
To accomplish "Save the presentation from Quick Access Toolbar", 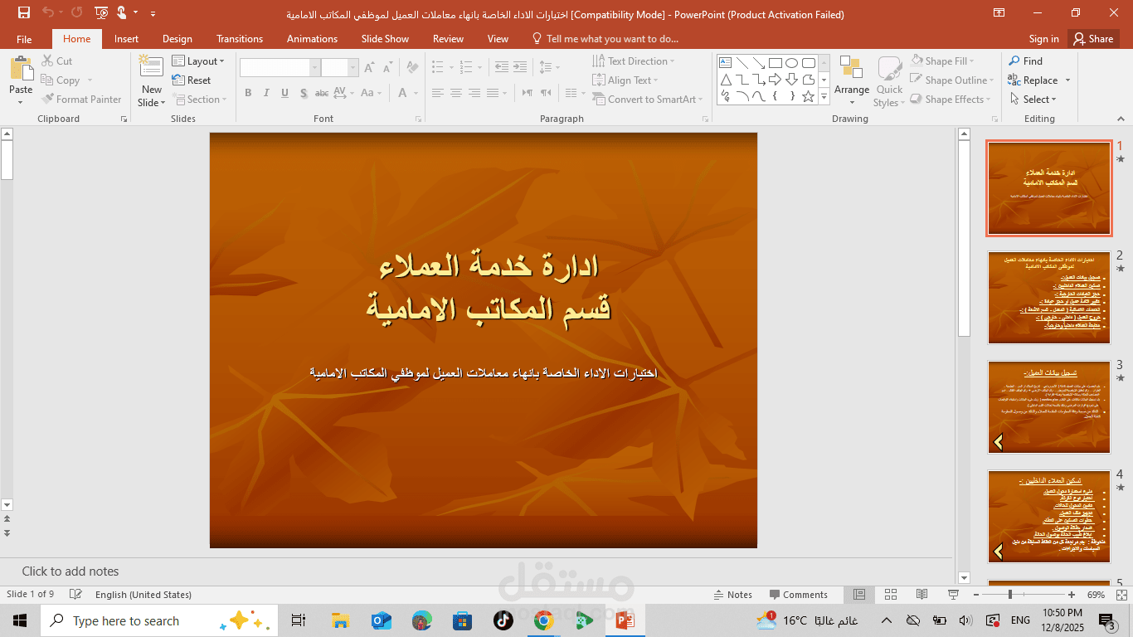I will (24, 12).
